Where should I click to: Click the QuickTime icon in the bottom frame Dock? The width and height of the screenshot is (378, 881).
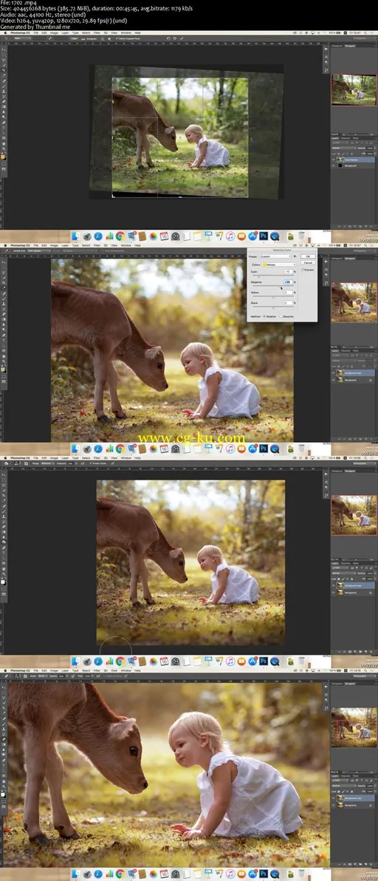coord(275,874)
